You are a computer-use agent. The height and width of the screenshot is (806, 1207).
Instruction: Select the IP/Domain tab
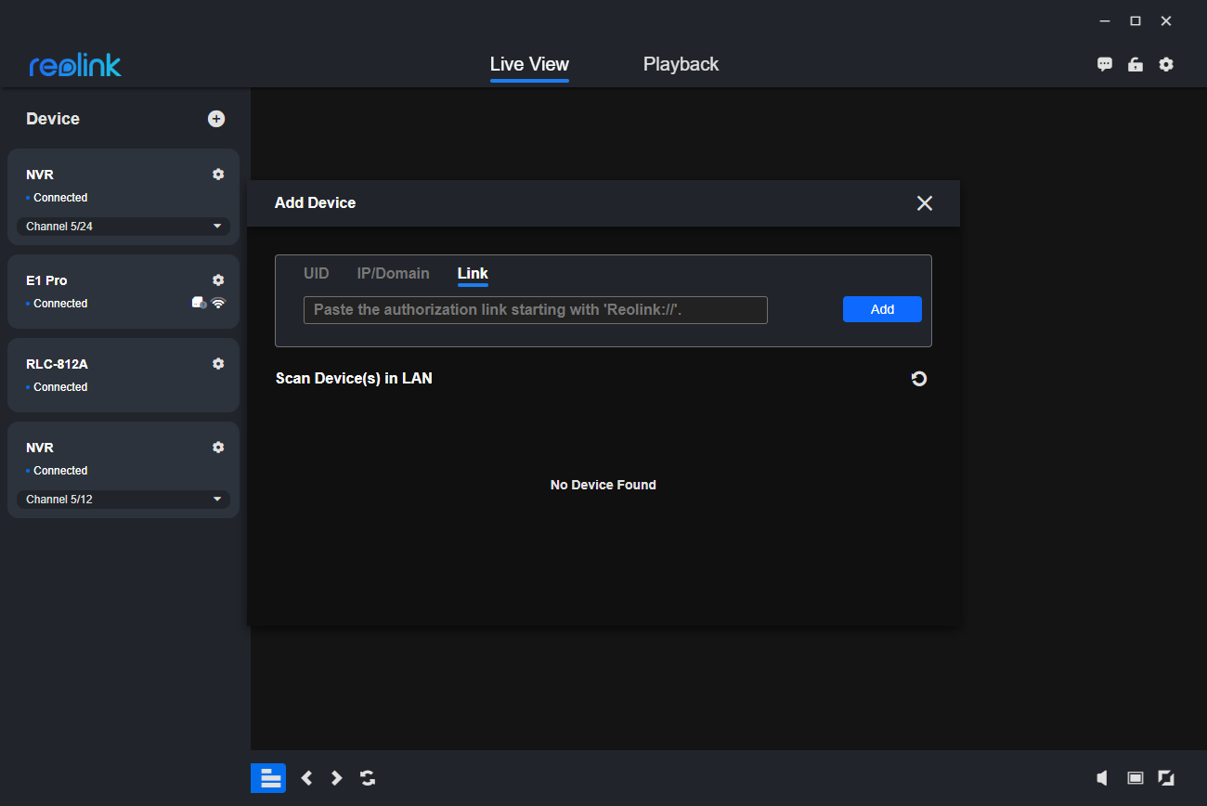click(x=394, y=274)
